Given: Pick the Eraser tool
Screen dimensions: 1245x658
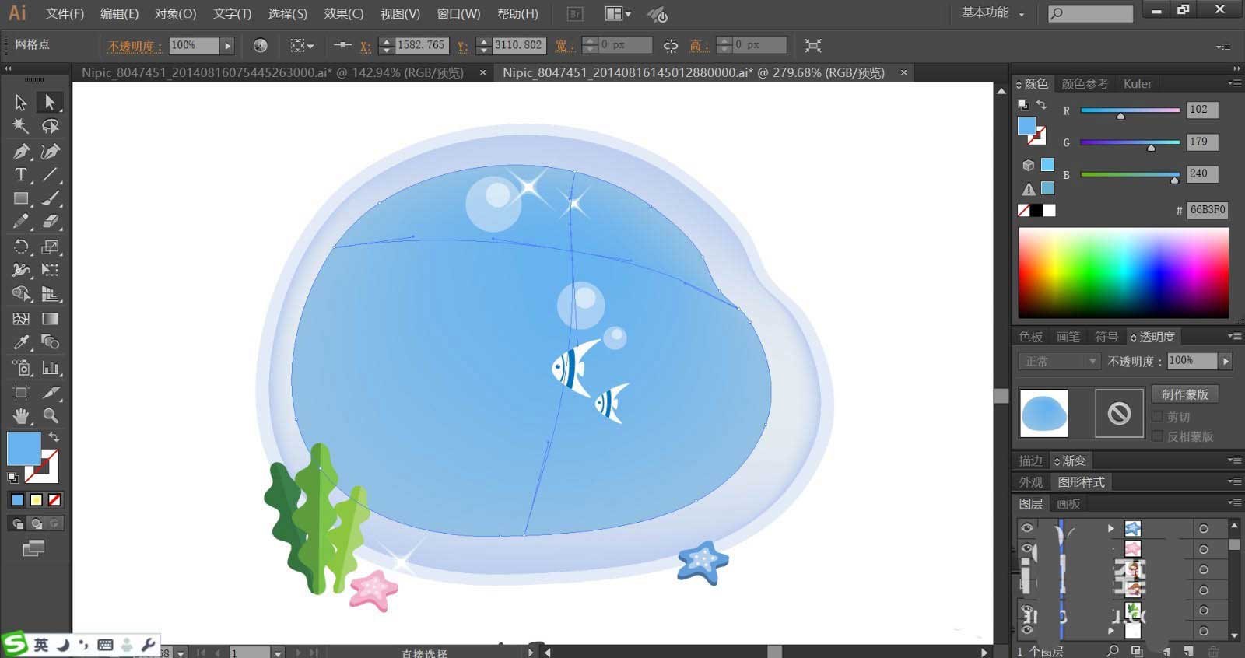Looking at the screenshot, I should point(51,222).
